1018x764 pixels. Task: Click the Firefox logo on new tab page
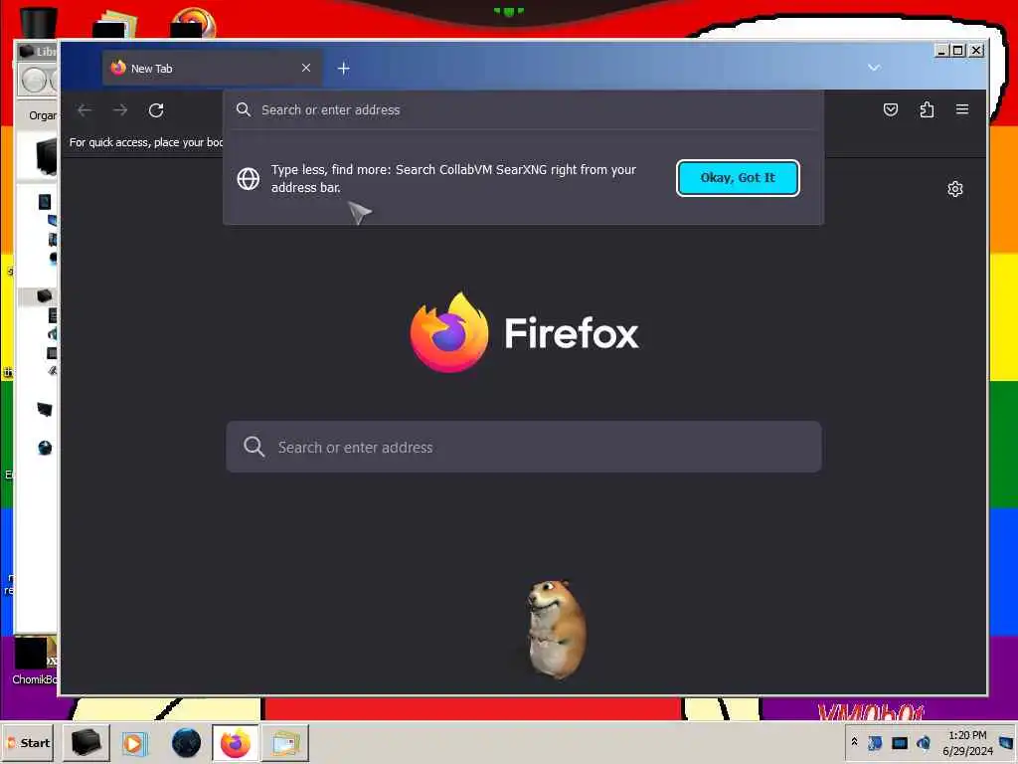(524, 332)
